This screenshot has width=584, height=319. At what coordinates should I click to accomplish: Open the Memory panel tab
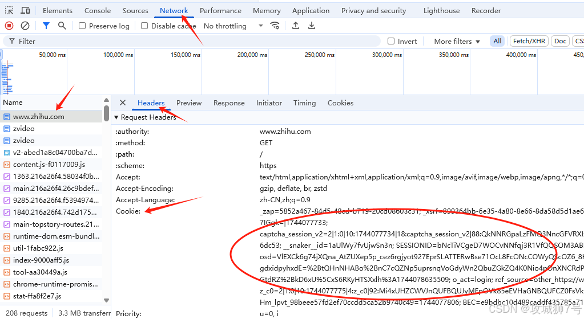(267, 10)
